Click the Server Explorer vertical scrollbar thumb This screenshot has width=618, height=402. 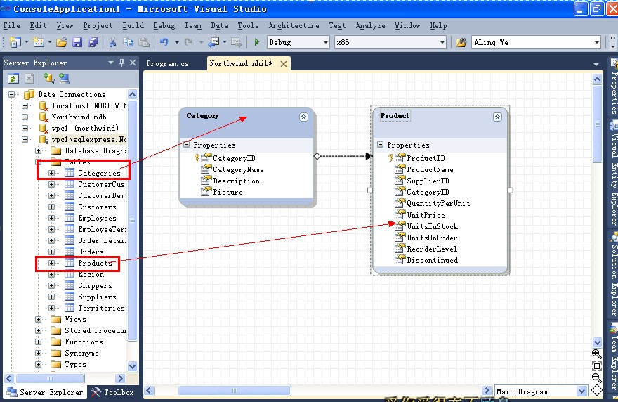133,221
